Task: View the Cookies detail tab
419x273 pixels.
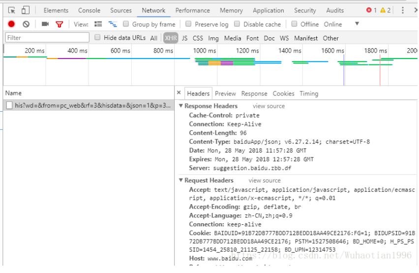Action: click(283, 93)
